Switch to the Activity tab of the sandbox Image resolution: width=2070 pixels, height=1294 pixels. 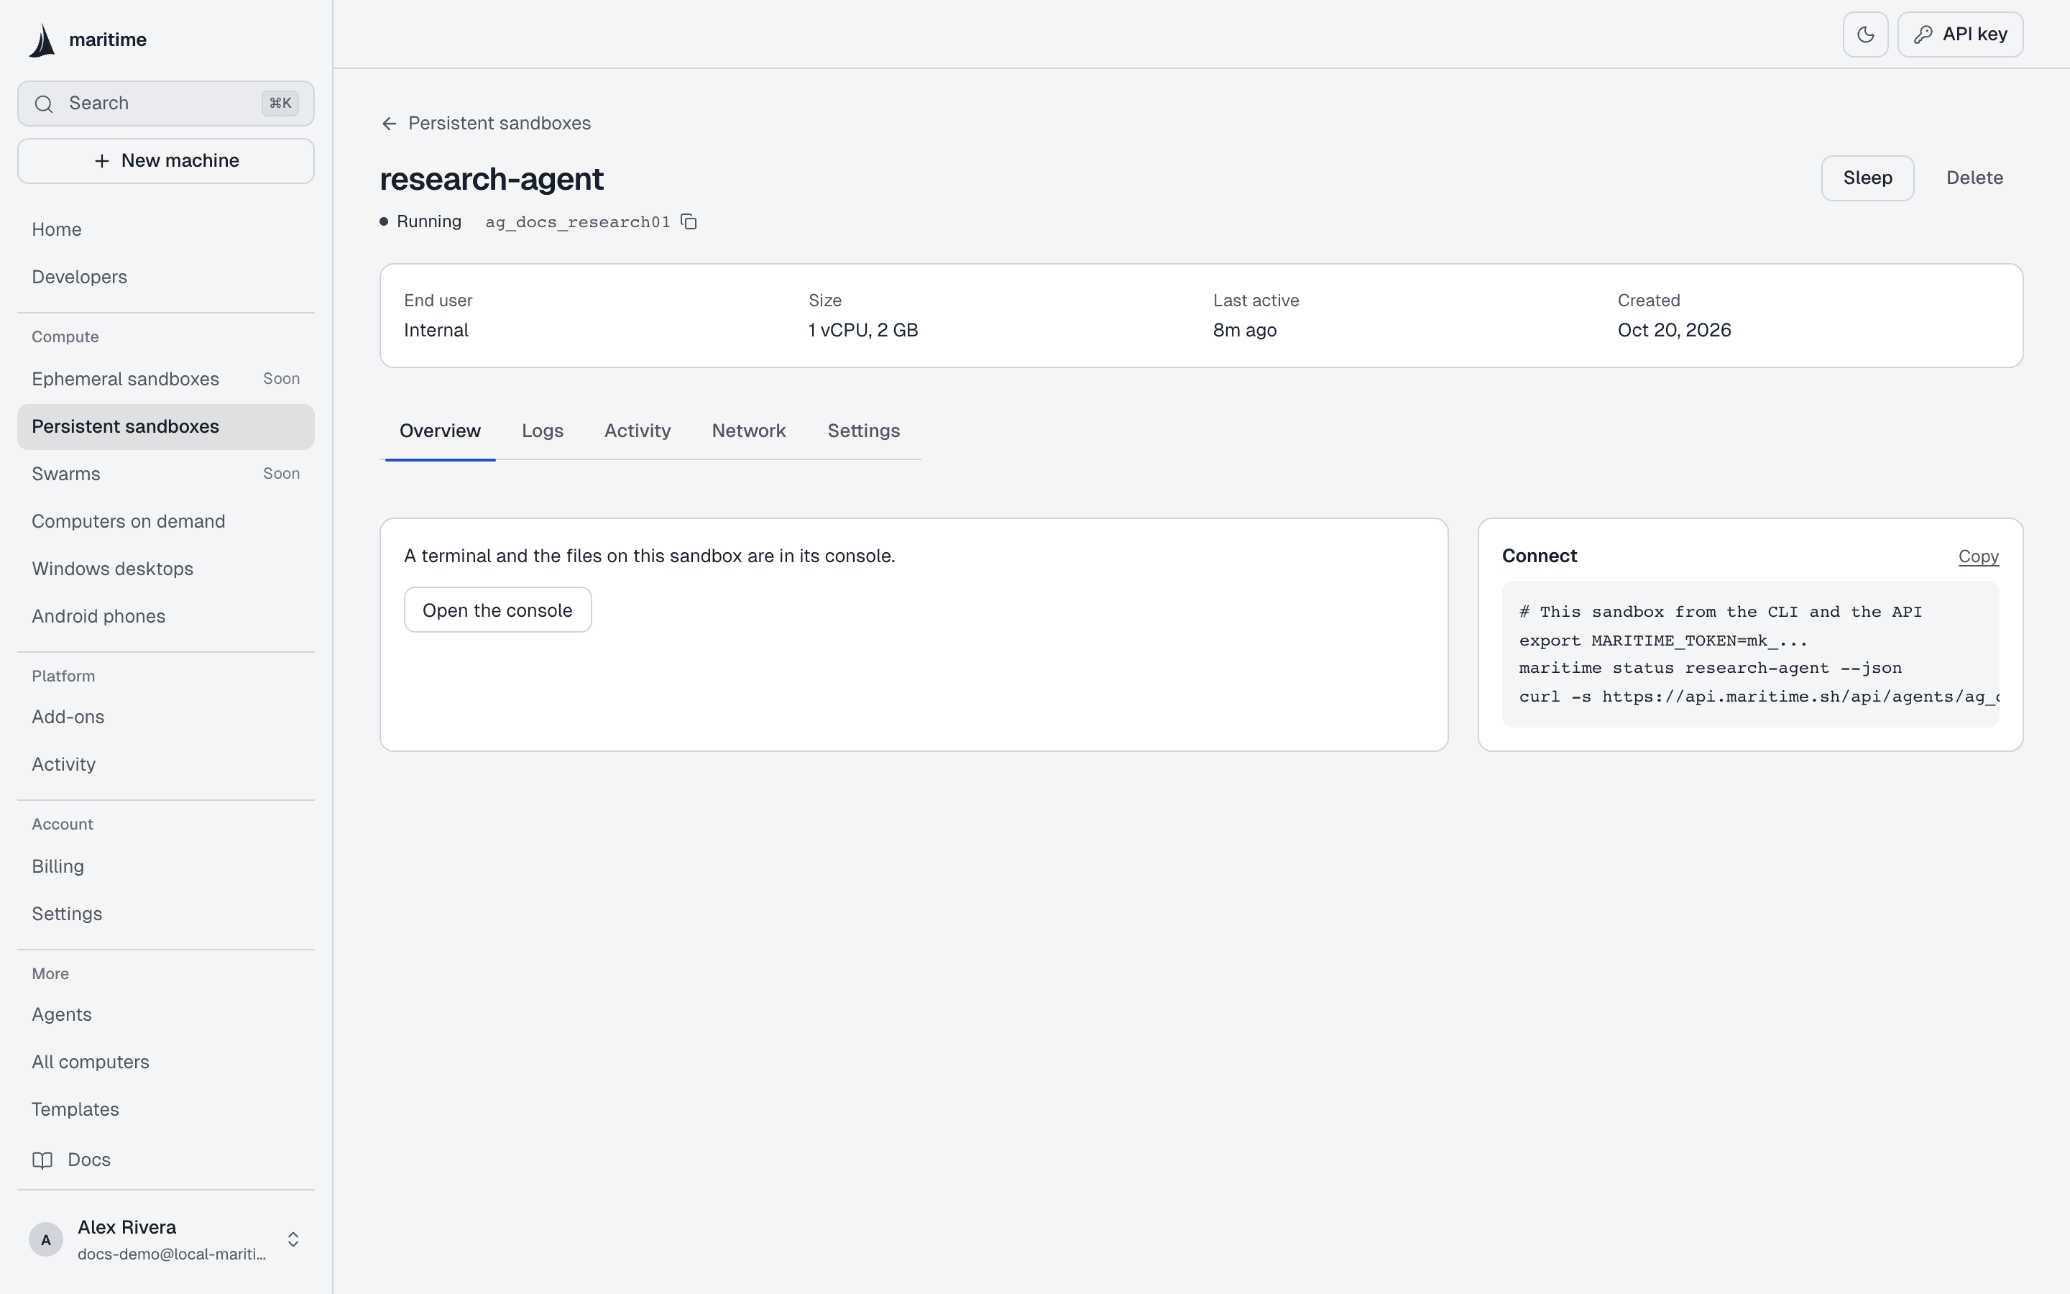(638, 431)
